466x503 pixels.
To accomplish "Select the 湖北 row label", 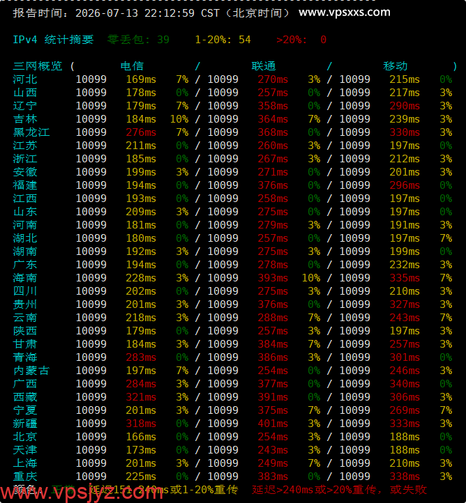I will tap(25, 238).
